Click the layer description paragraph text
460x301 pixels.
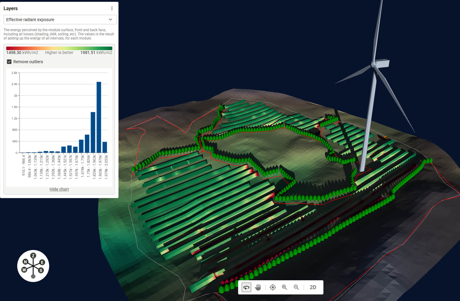[59, 34]
